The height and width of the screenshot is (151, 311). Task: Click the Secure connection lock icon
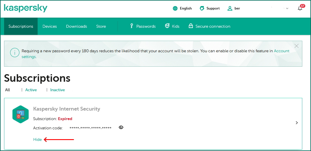pos(191,26)
